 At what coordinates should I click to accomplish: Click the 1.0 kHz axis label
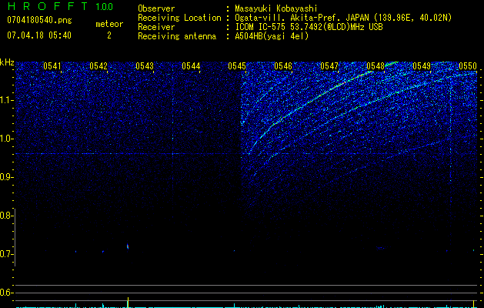(7, 139)
